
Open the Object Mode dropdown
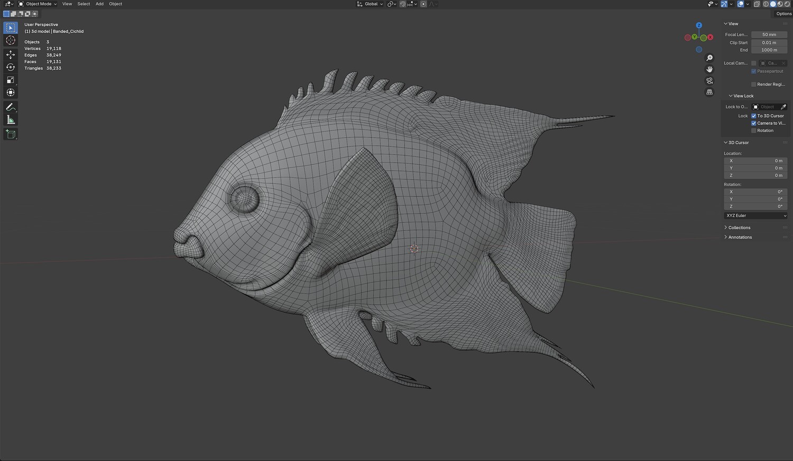coord(38,4)
